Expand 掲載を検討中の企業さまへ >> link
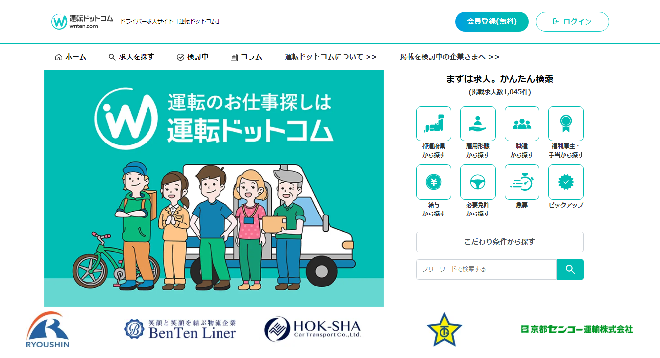 [449, 57]
